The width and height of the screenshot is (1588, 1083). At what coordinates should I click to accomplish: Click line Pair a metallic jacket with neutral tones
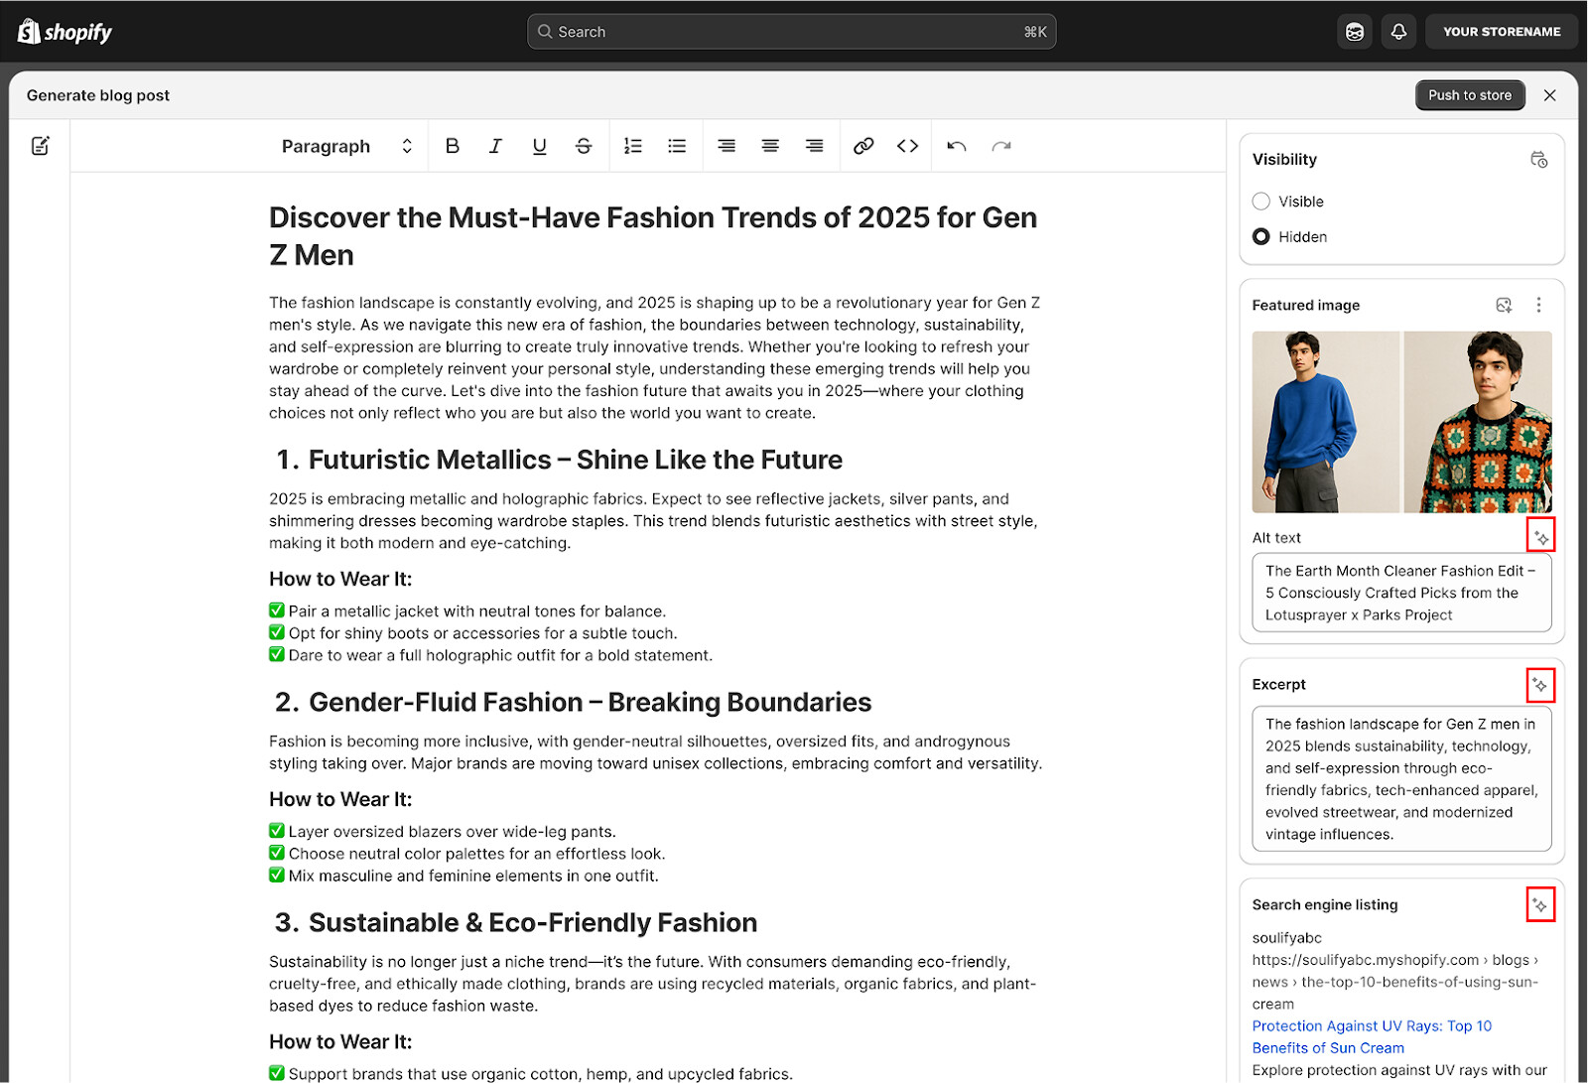(x=467, y=611)
